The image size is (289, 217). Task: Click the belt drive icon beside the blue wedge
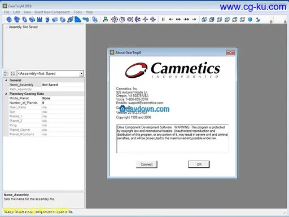86,19
